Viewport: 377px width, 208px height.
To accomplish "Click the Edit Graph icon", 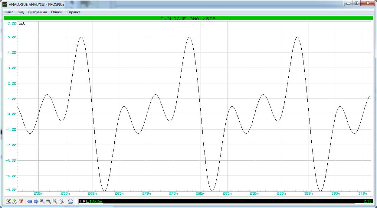I will [x=8, y=201].
